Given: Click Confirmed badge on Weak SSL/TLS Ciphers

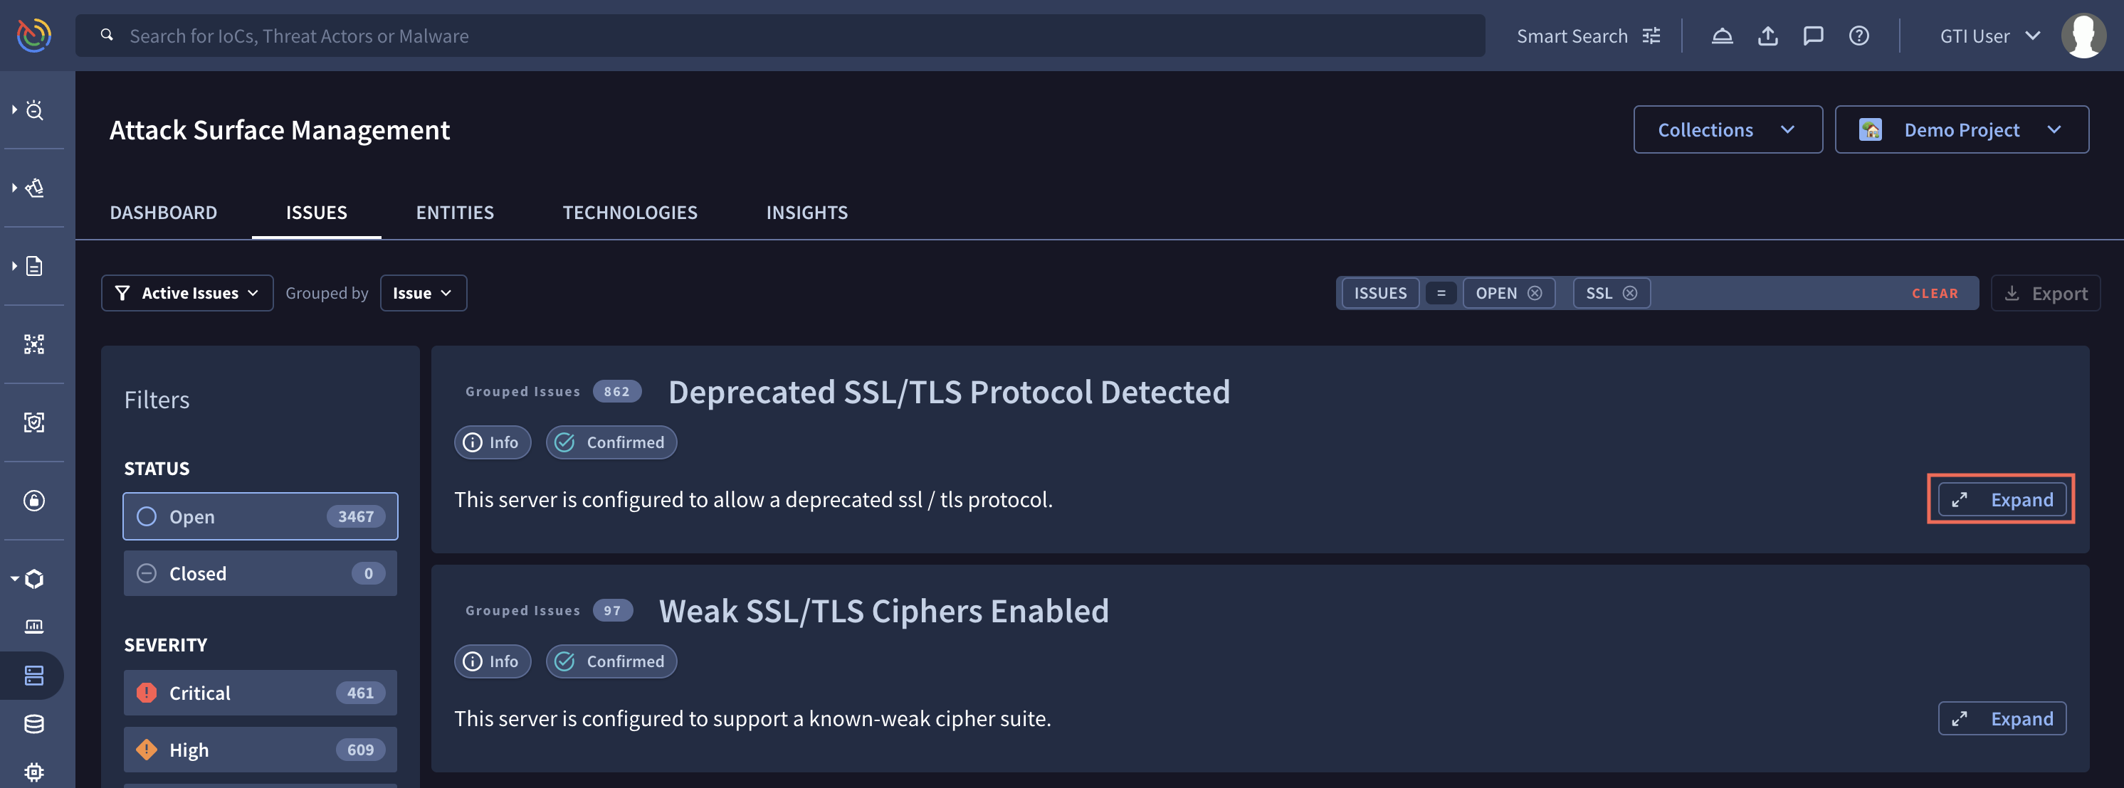Looking at the screenshot, I should click(611, 661).
